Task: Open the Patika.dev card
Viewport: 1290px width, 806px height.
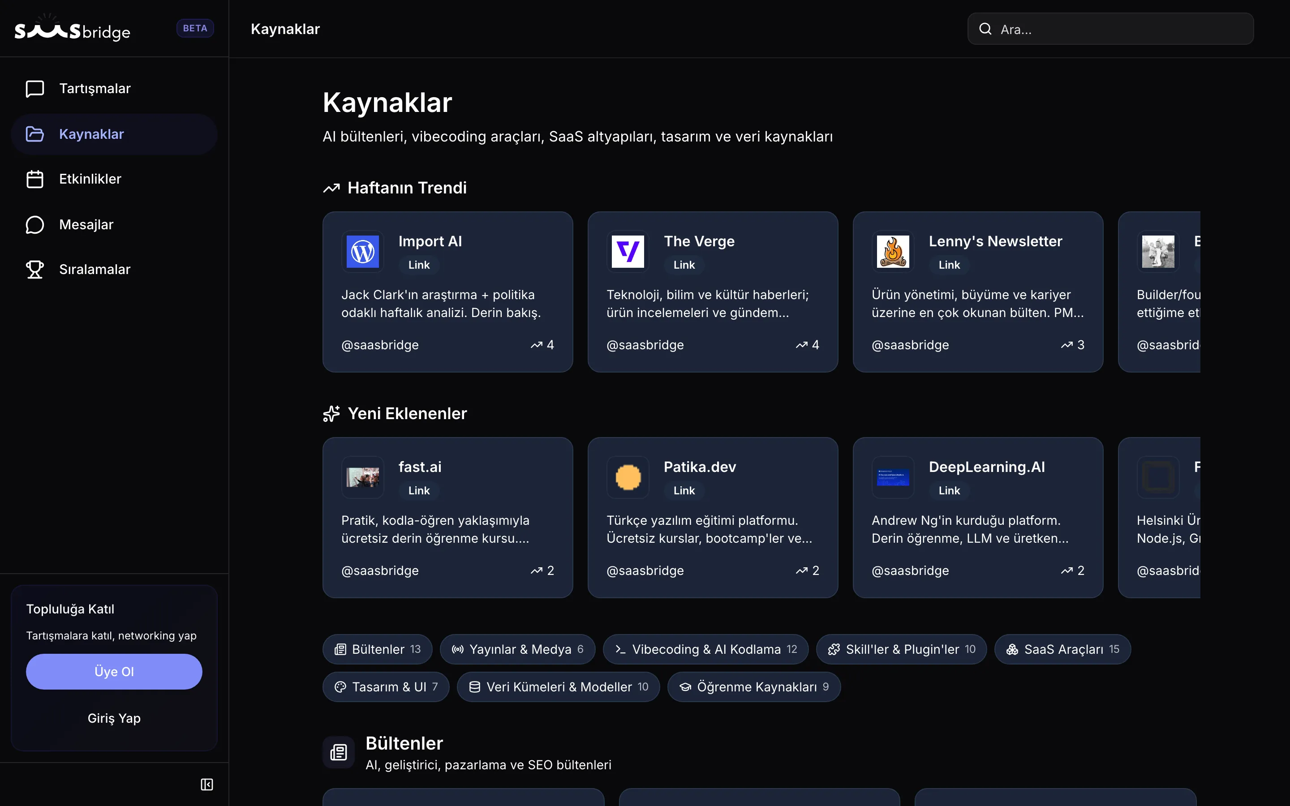Action: tap(713, 518)
